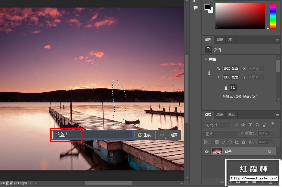Grab the contextual task bar drag handle

pyautogui.click(x=52, y=135)
